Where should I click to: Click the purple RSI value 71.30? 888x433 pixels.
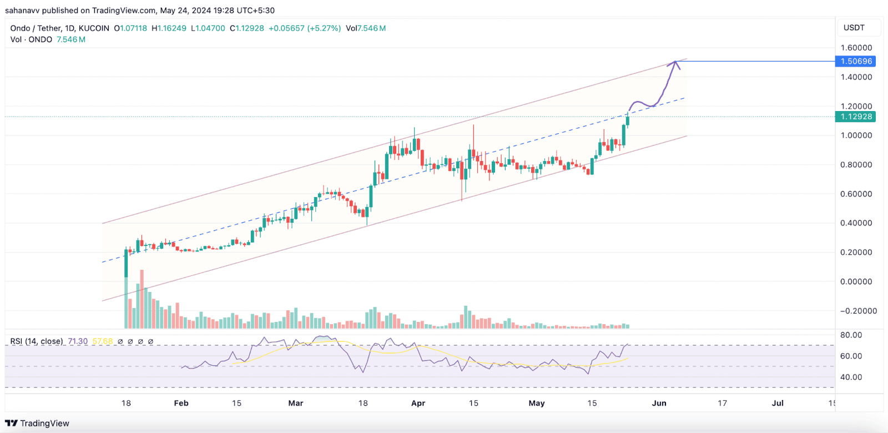tap(78, 341)
